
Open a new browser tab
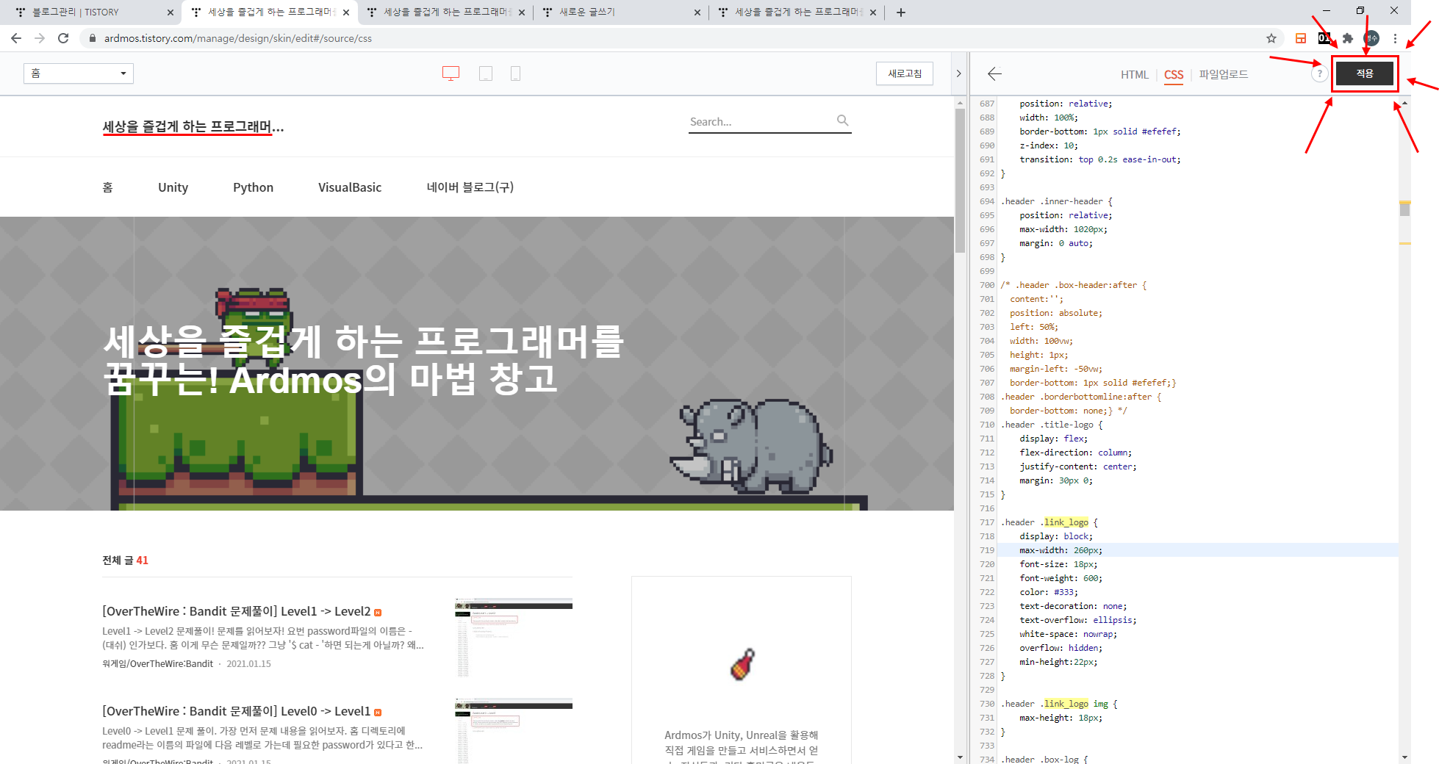click(x=901, y=12)
